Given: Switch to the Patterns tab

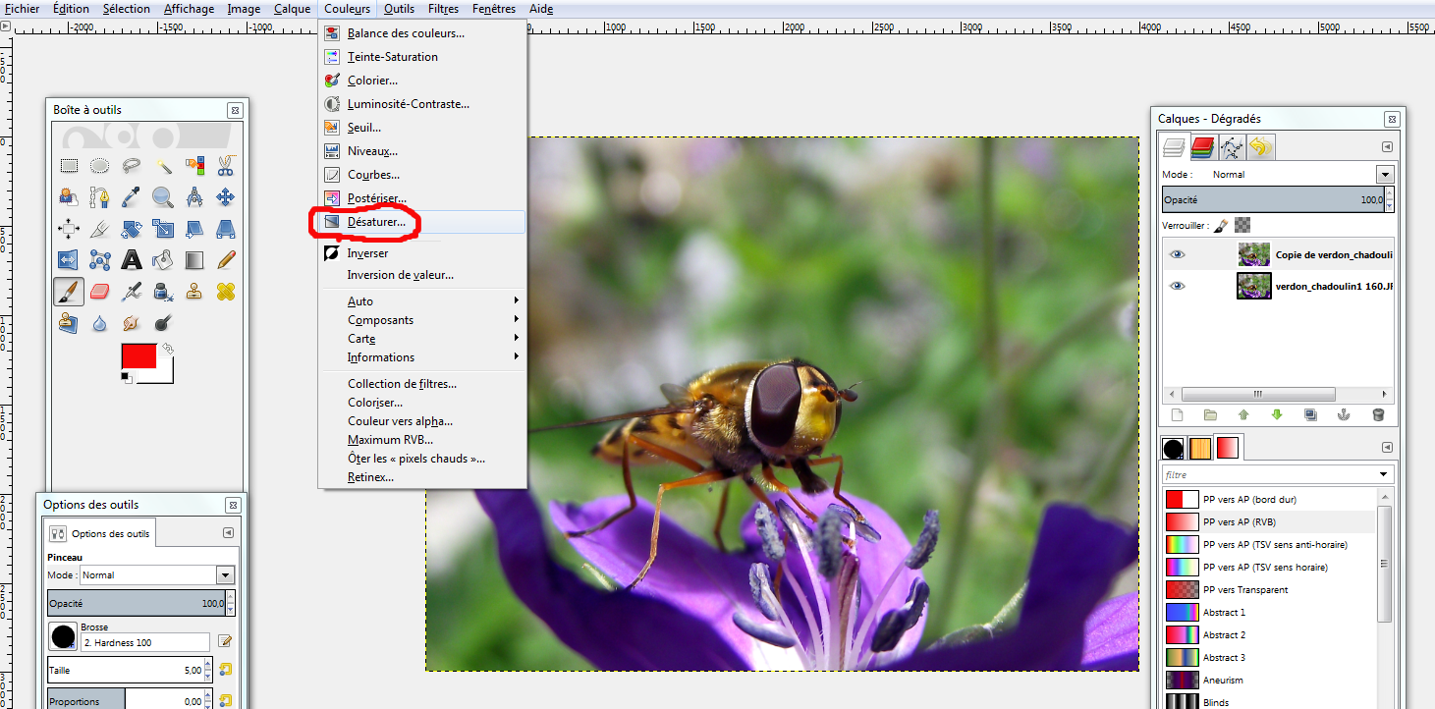Looking at the screenshot, I should [1199, 448].
